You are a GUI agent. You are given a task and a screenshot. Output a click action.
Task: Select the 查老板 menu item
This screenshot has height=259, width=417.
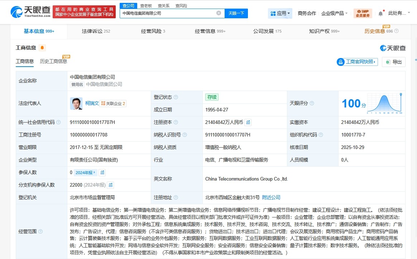(146, 5)
